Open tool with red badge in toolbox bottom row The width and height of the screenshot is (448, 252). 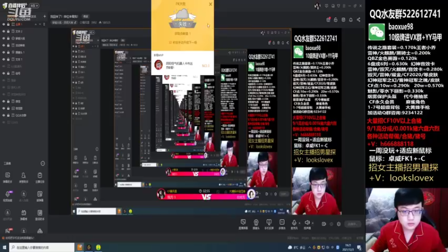pos(8,231)
